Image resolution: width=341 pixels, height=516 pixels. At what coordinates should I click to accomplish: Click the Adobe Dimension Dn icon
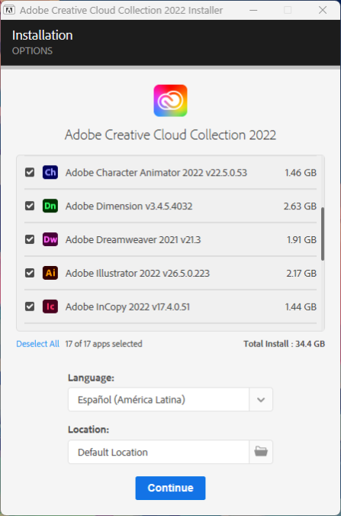tap(50, 206)
